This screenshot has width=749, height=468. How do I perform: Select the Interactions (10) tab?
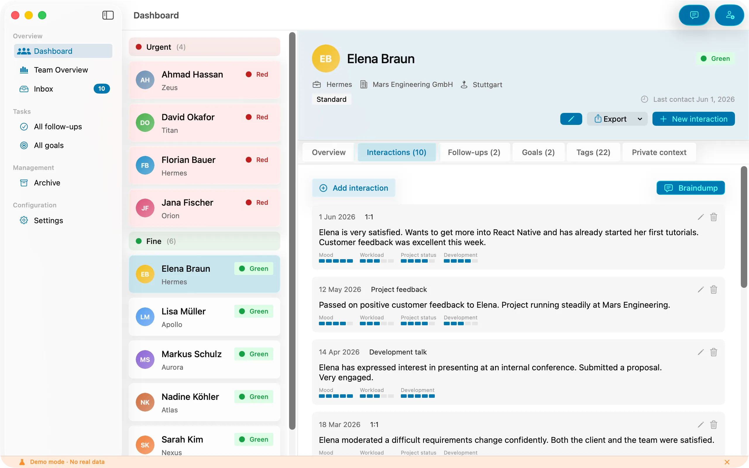[x=396, y=152]
